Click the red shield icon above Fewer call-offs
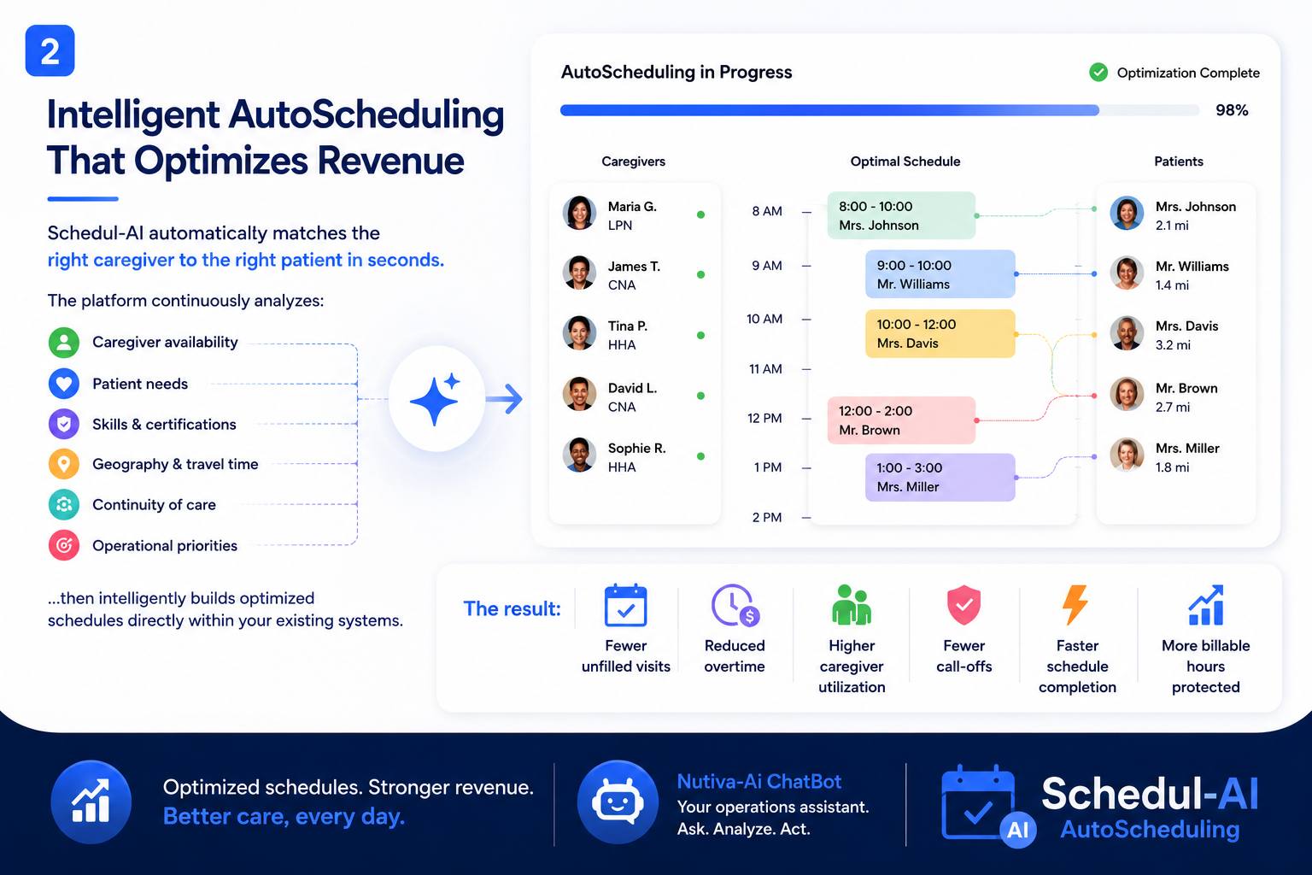Viewport: 1312px width, 875px height. coord(963,605)
